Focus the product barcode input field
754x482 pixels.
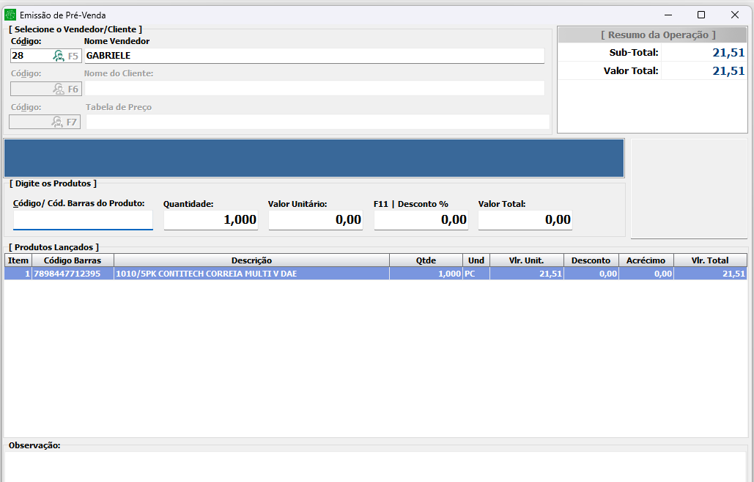point(83,220)
